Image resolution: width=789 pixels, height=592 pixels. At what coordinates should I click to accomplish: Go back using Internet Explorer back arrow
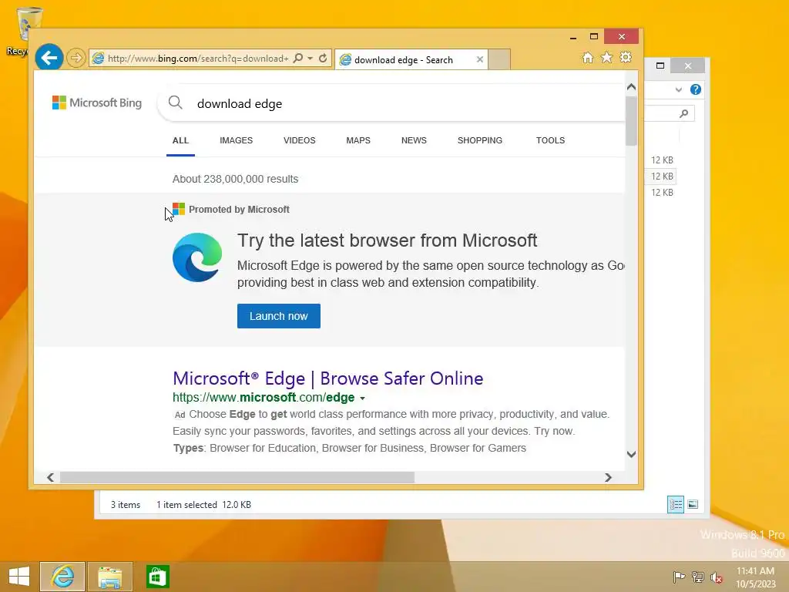pos(49,58)
